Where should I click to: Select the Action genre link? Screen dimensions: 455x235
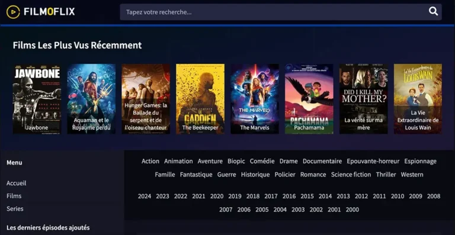[x=150, y=161]
